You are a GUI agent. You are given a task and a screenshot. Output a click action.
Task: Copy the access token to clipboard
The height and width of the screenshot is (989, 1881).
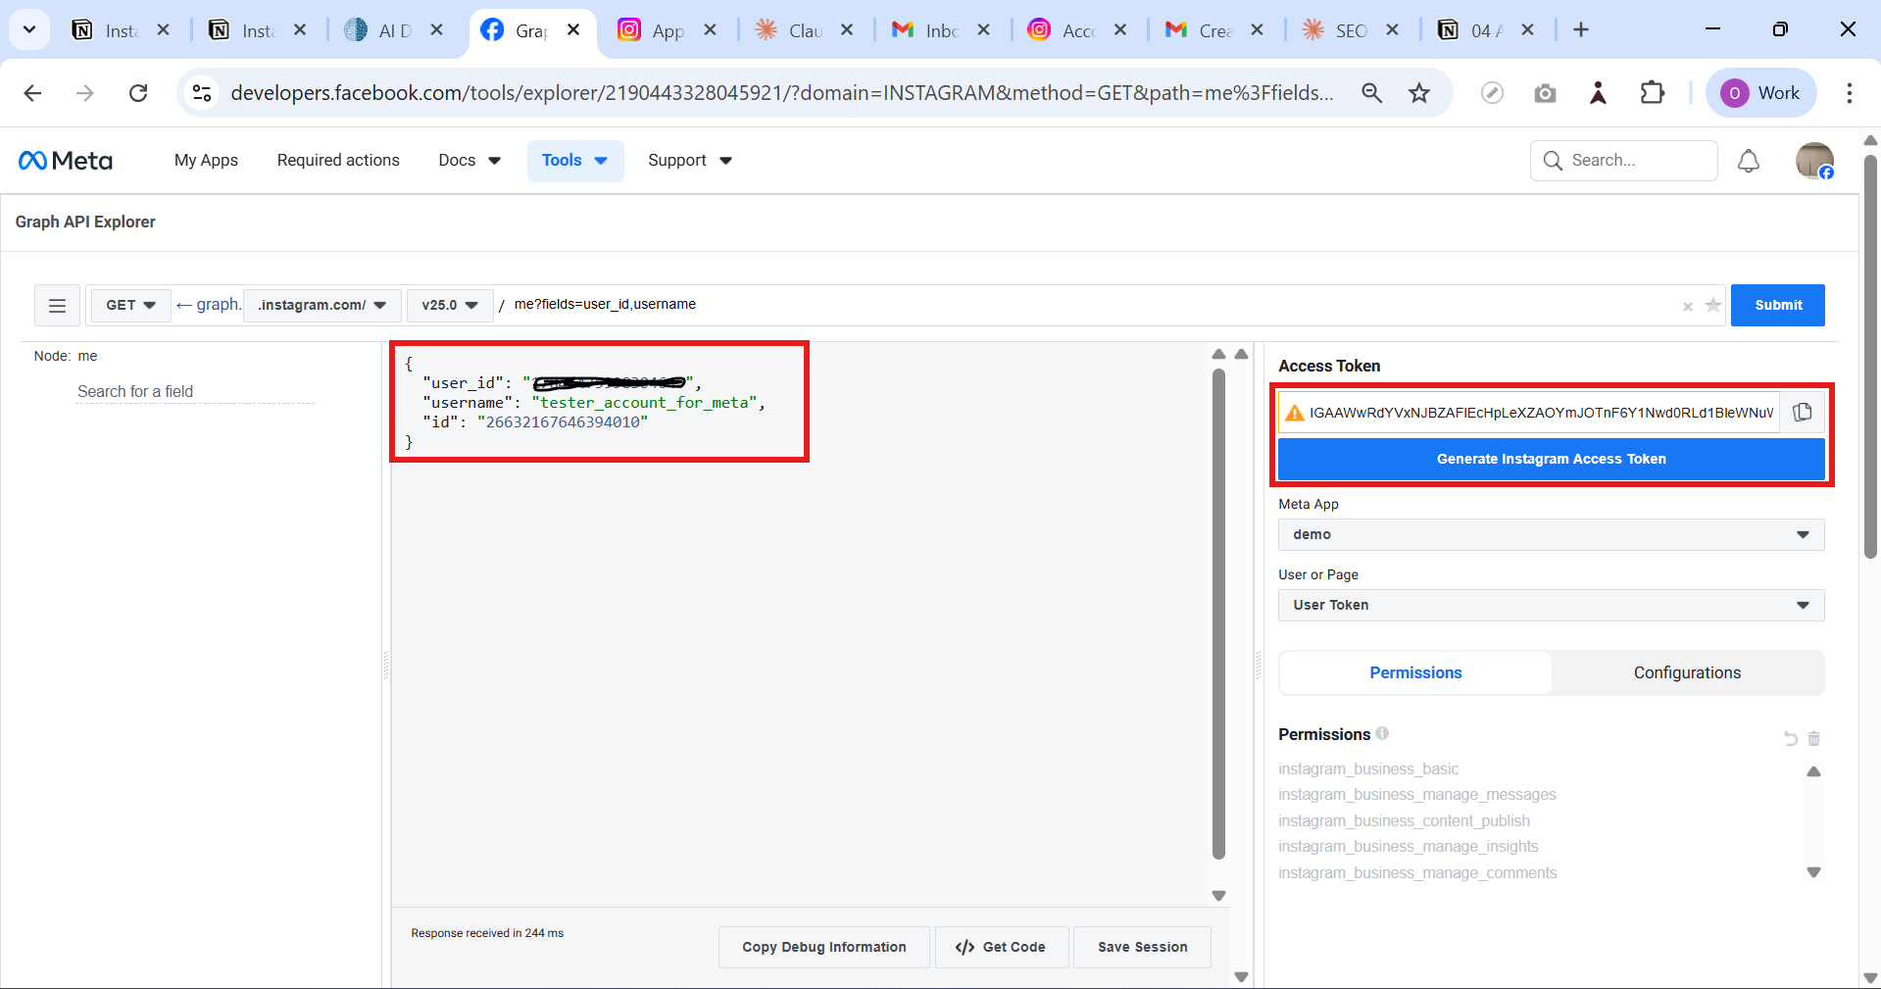[x=1803, y=413]
